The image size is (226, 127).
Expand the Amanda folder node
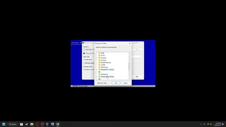point(97,58)
